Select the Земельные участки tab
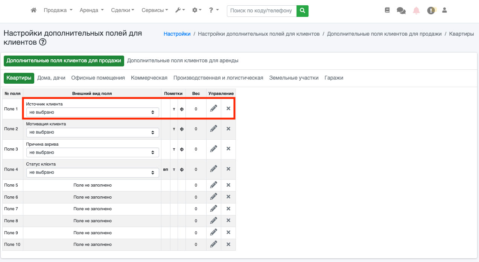Viewport: 479px width, 262px height. (x=294, y=78)
